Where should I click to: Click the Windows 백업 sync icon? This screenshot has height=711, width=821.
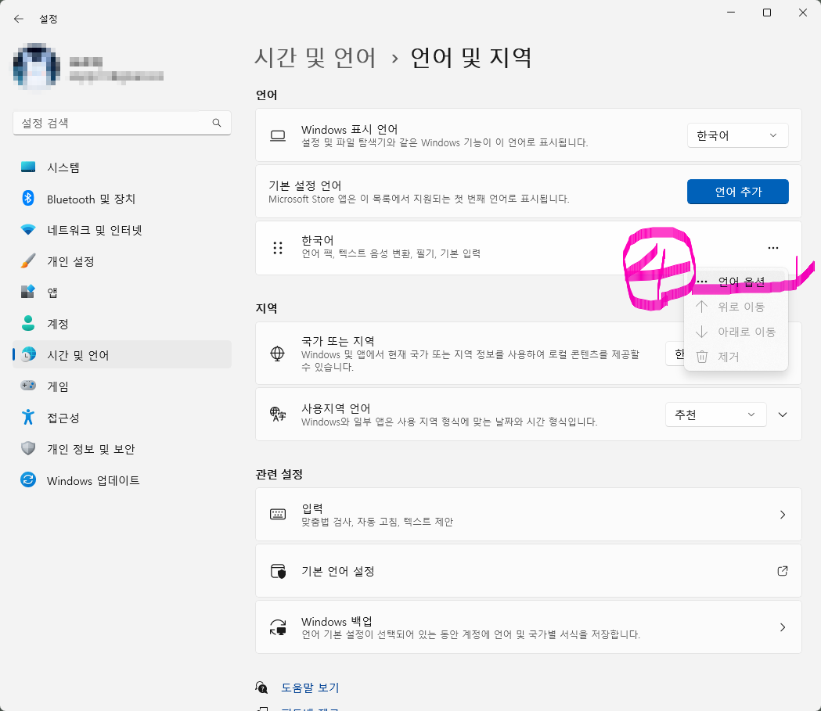pyautogui.click(x=278, y=627)
